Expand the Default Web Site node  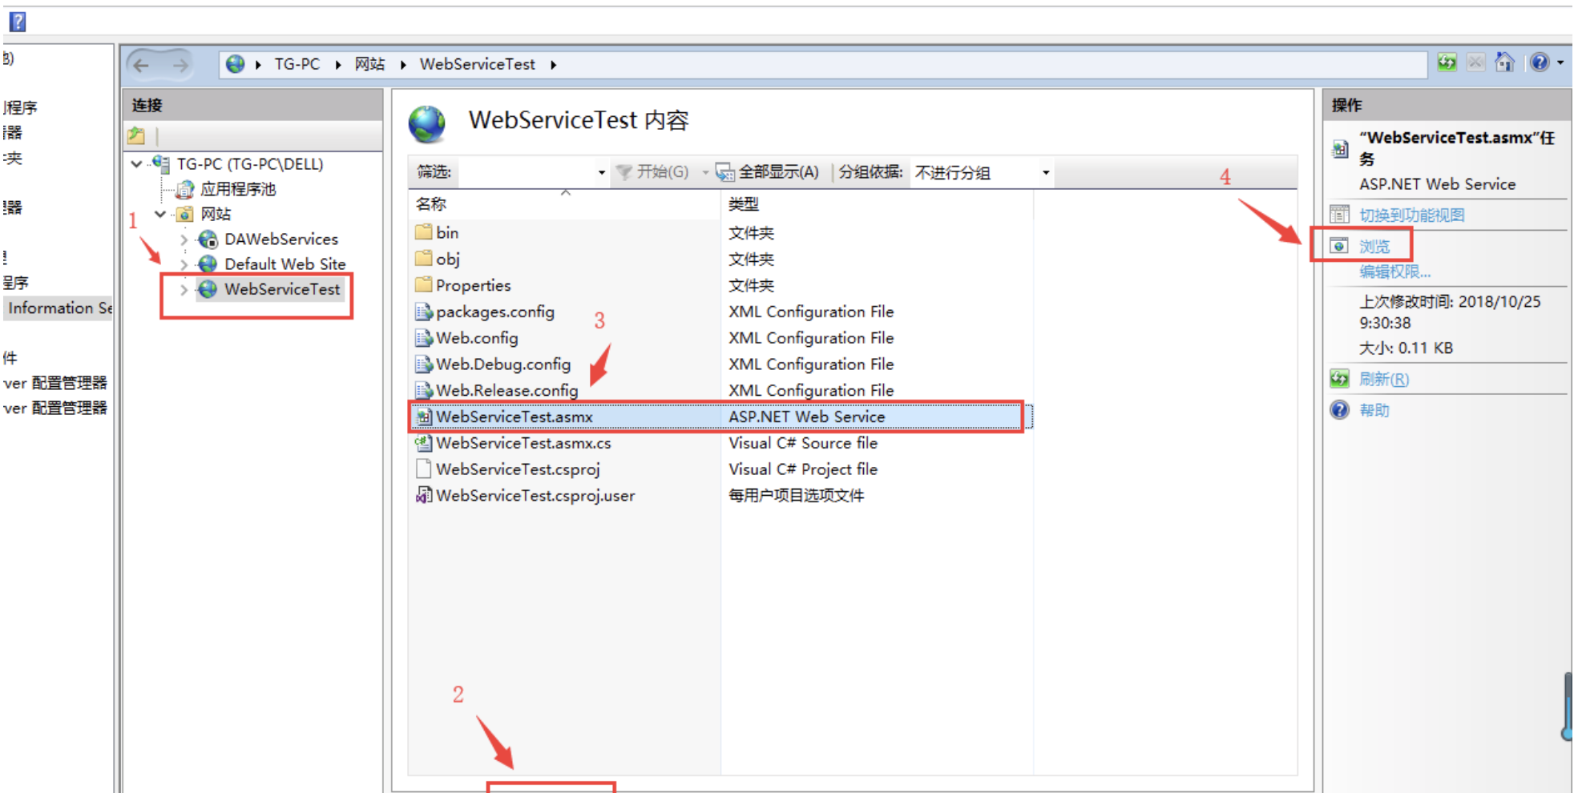[184, 264]
